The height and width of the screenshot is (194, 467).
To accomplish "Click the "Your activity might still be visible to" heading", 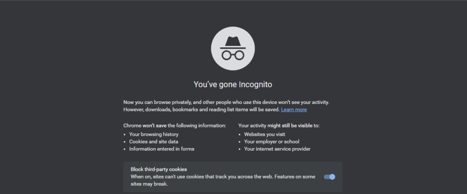I will pyautogui.click(x=279, y=126).
